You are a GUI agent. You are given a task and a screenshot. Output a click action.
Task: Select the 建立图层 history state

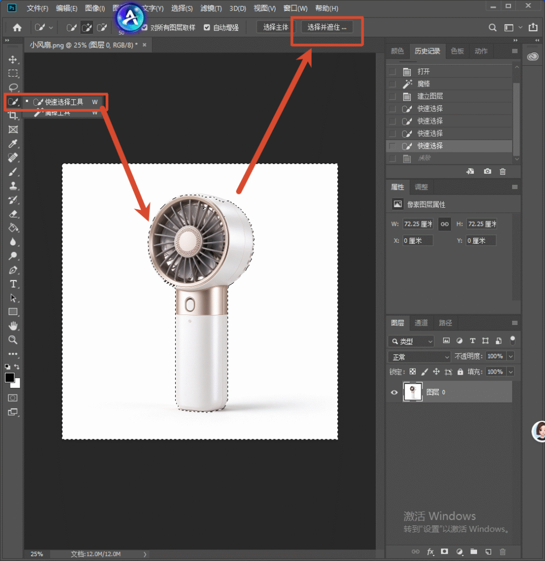pos(450,96)
